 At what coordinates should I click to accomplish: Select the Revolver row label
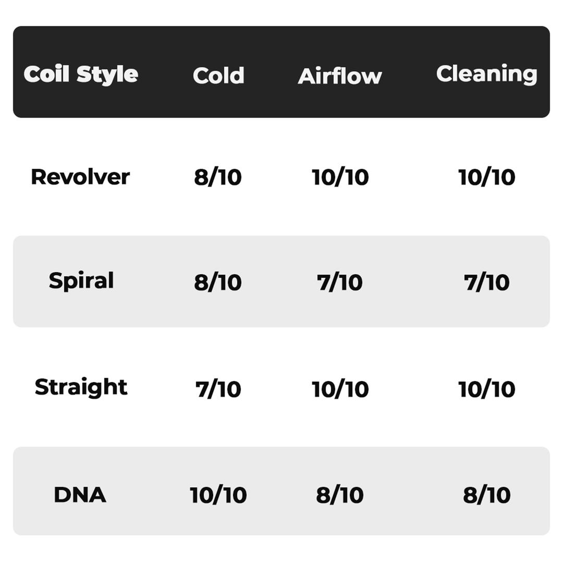tap(80, 177)
